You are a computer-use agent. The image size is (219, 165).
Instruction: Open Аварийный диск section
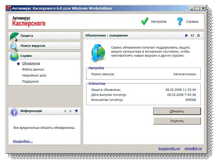34,75
